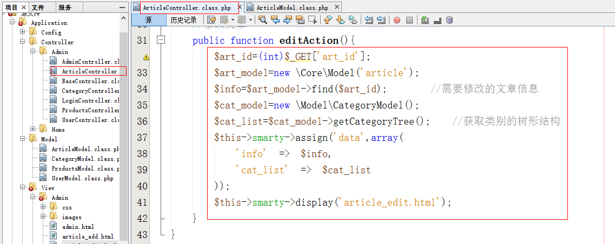This screenshot has width=615, height=244.
Task: Start macro recording with red circle
Action: click(x=396, y=20)
